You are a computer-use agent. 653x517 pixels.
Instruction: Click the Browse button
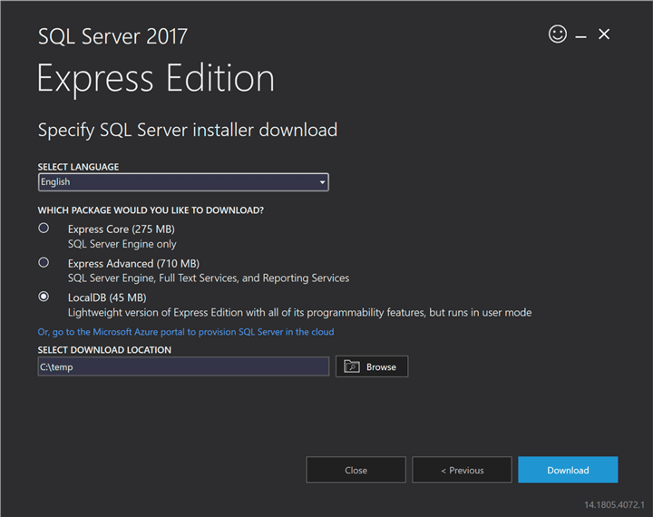pyautogui.click(x=372, y=366)
